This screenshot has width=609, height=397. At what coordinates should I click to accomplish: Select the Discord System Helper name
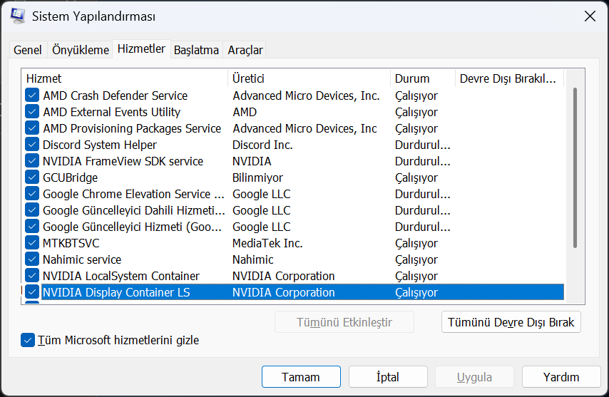pyautogui.click(x=100, y=145)
